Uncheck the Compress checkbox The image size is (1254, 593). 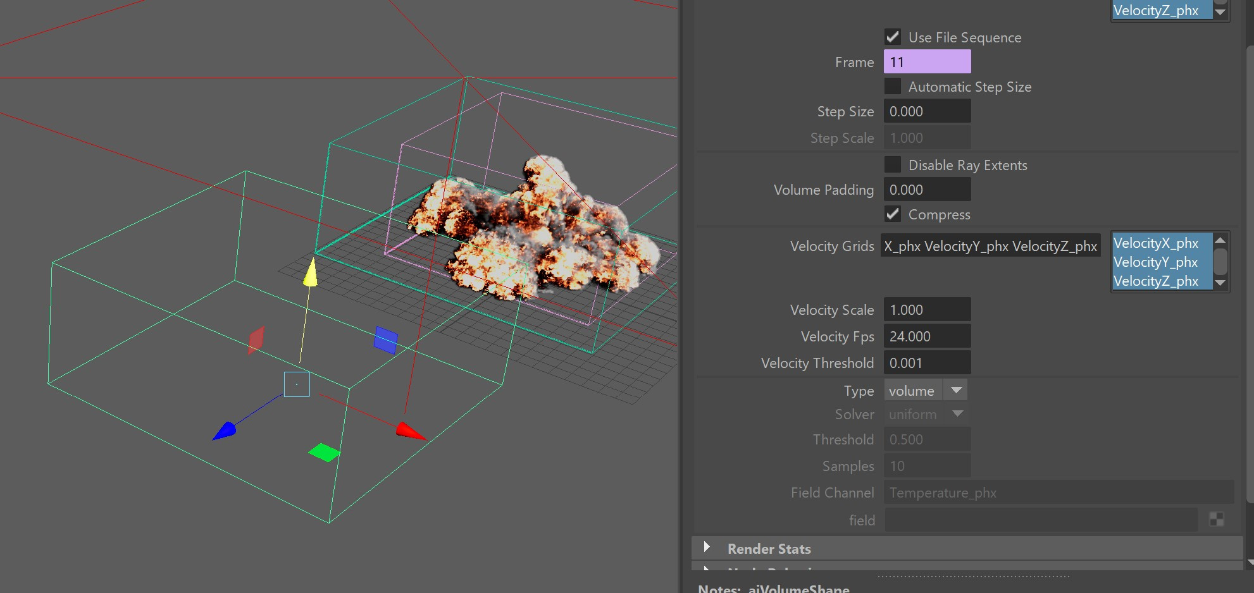pyautogui.click(x=893, y=214)
